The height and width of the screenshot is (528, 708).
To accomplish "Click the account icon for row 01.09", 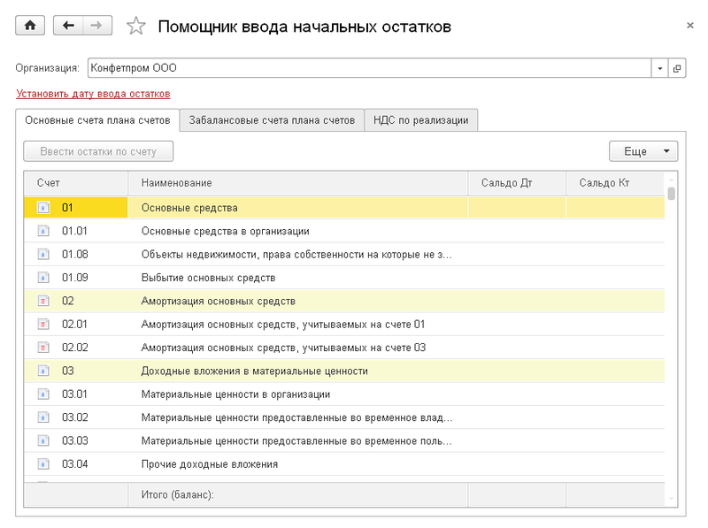I will 42,278.
